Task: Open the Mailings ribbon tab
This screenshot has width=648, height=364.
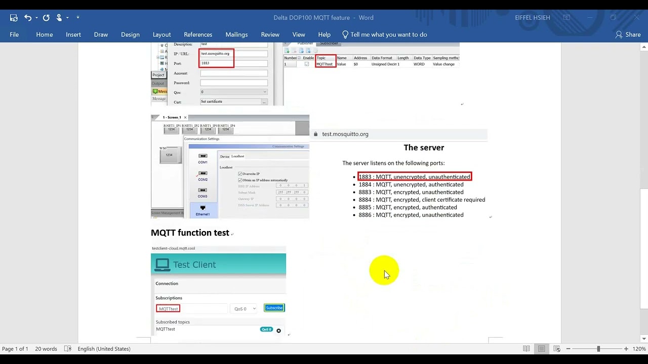Action: click(236, 34)
